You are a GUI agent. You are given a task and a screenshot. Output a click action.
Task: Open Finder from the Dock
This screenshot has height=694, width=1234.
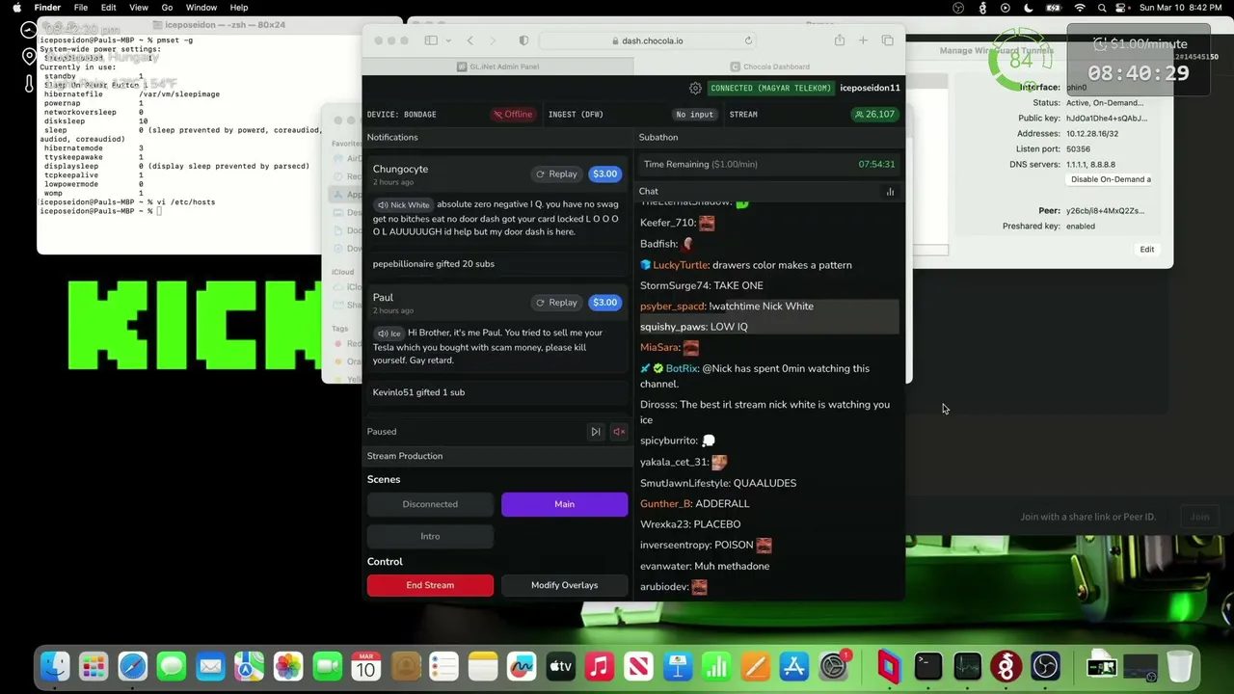55,666
